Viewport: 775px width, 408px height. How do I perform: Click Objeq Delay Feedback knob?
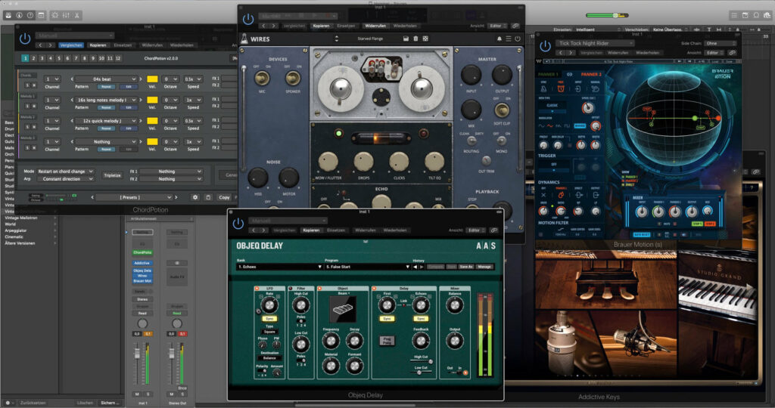(x=421, y=341)
